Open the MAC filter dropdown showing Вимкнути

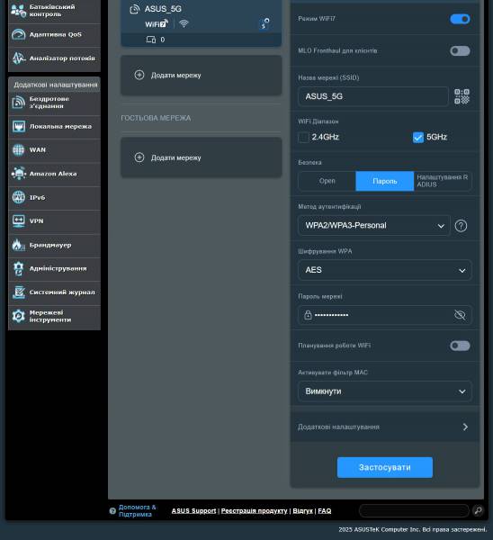tap(385, 391)
